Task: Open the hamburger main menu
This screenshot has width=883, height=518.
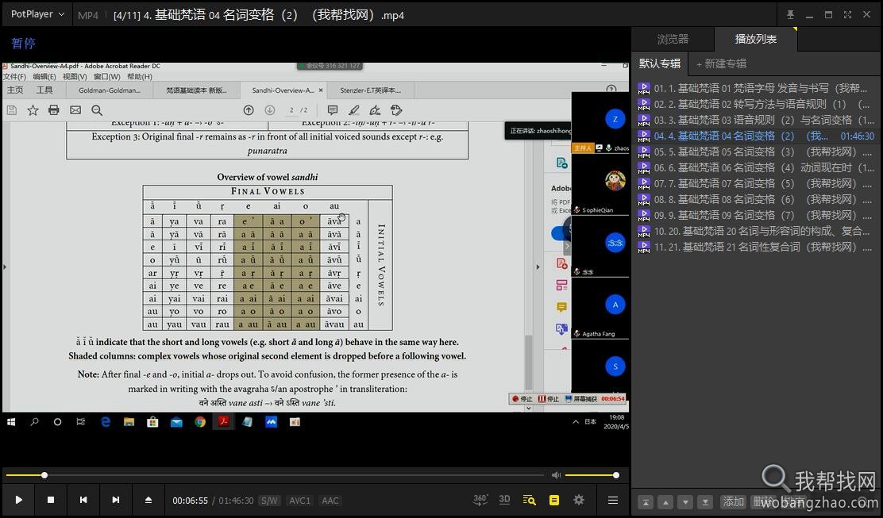Action: pos(613,500)
